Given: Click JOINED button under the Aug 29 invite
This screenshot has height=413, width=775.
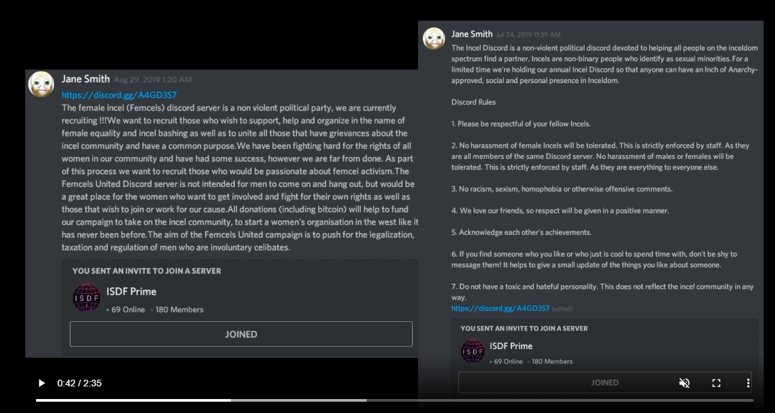Looking at the screenshot, I should (241, 334).
